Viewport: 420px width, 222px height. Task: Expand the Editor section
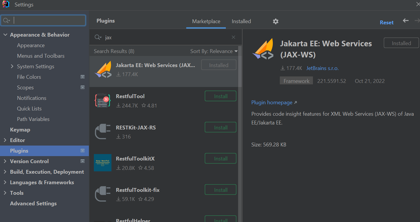click(5, 140)
